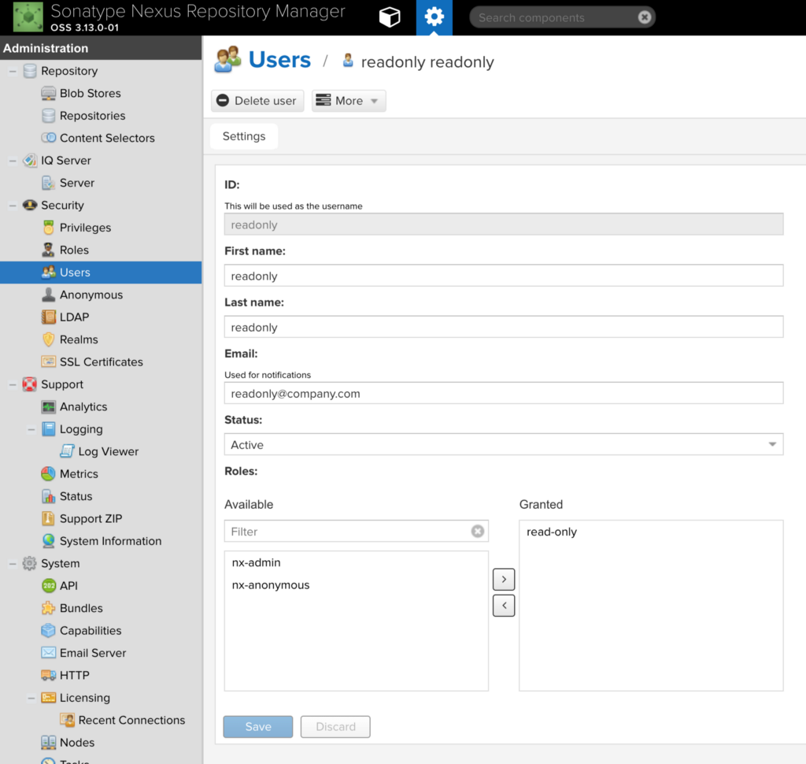Open the Browse cube icon in header
The image size is (806, 764).
(389, 17)
